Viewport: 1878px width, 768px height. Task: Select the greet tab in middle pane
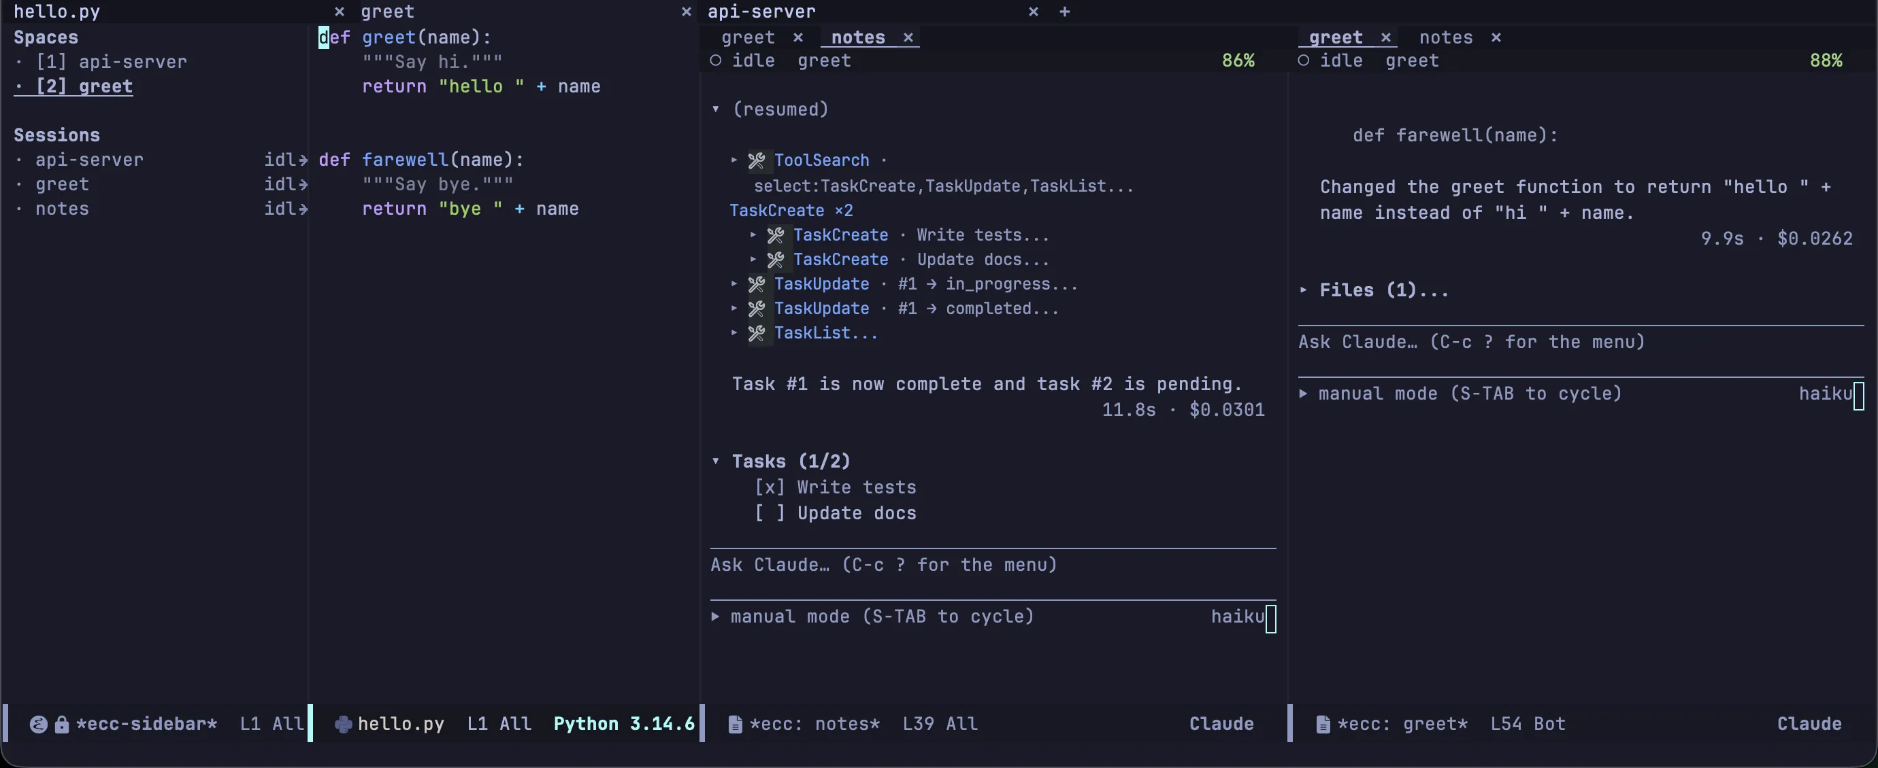click(x=748, y=37)
